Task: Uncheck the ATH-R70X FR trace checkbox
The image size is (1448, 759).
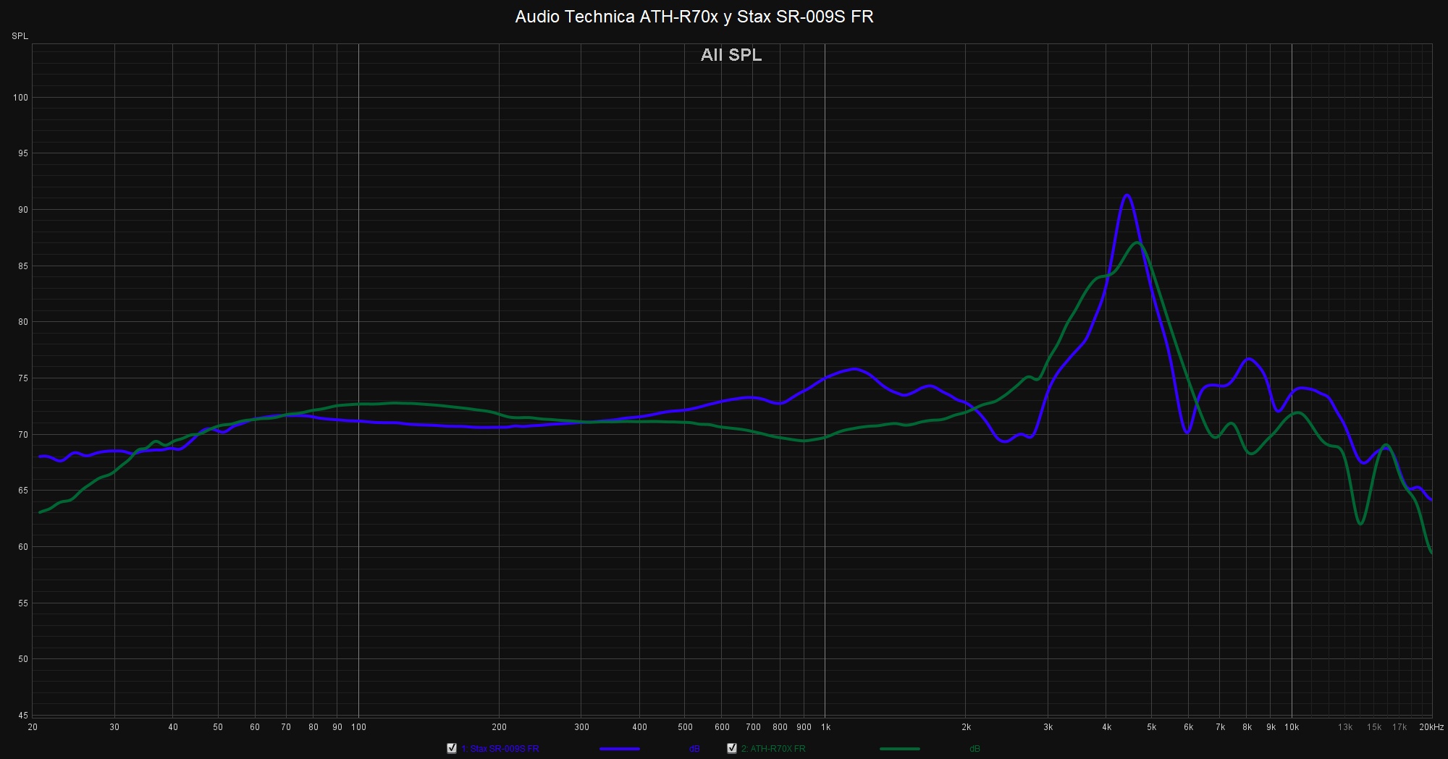Action: (x=732, y=748)
